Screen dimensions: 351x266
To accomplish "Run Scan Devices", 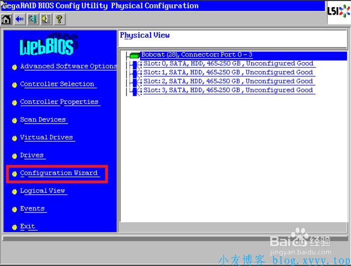I will (43, 120).
